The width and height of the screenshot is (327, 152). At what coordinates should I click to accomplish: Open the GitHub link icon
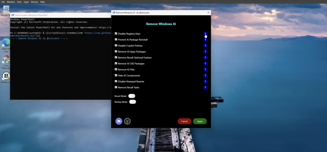pos(127,121)
